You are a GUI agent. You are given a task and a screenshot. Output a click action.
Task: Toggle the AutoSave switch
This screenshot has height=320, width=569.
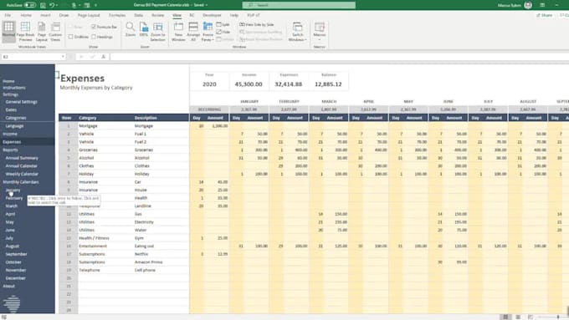coord(30,5)
